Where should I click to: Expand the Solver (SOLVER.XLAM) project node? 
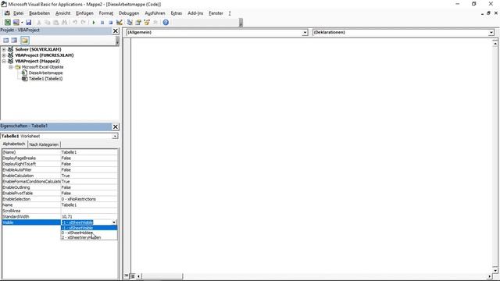[x=4, y=49]
